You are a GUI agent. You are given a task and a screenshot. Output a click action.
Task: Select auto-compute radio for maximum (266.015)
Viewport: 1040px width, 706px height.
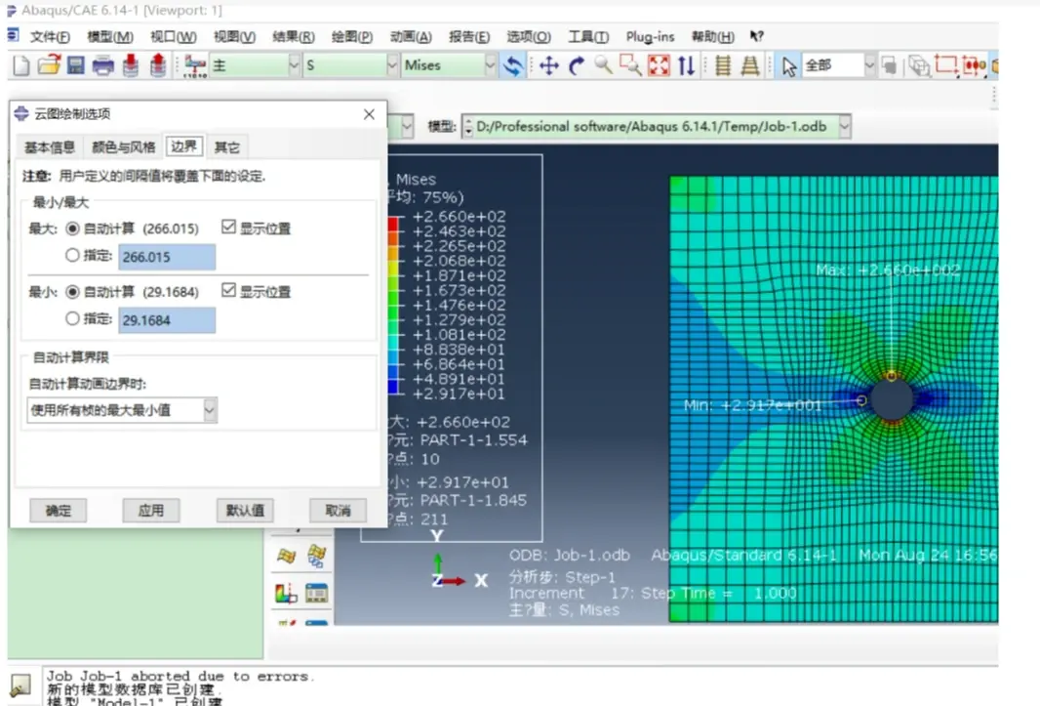(72, 228)
